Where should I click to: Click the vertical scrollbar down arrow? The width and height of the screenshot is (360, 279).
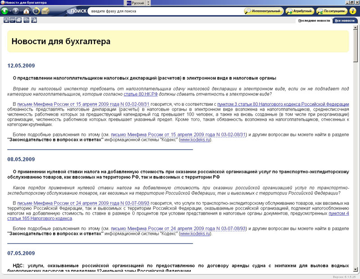(356, 270)
